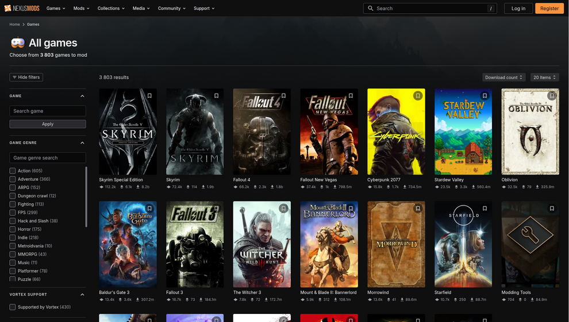Bookmark The Witcher 3 tile
The width and height of the screenshot is (569, 322).
[x=283, y=208]
